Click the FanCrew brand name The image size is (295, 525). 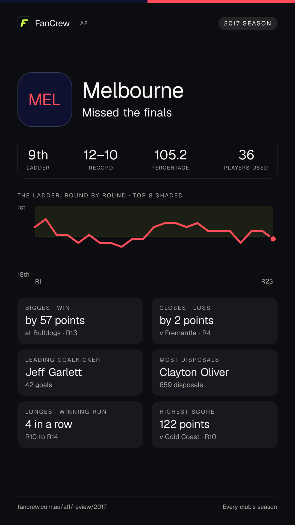(x=52, y=24)
